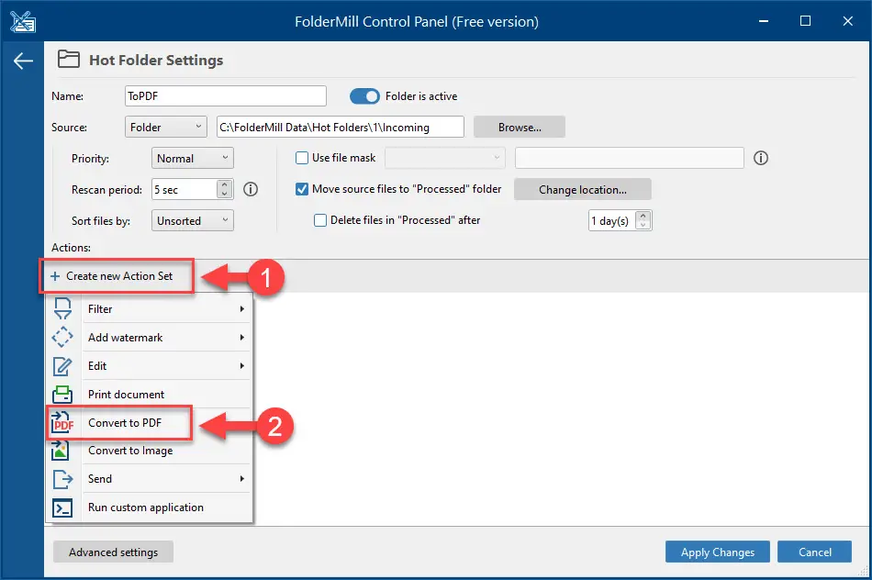Minimize the FolderMill window
Screen dimensions: 872x580
tap(764, 21)
